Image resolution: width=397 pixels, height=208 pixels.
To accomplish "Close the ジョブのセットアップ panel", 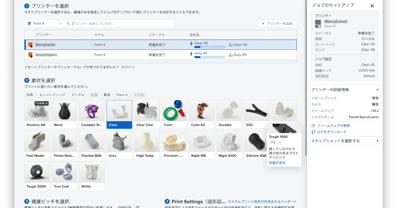I will (x=372, y=6).
